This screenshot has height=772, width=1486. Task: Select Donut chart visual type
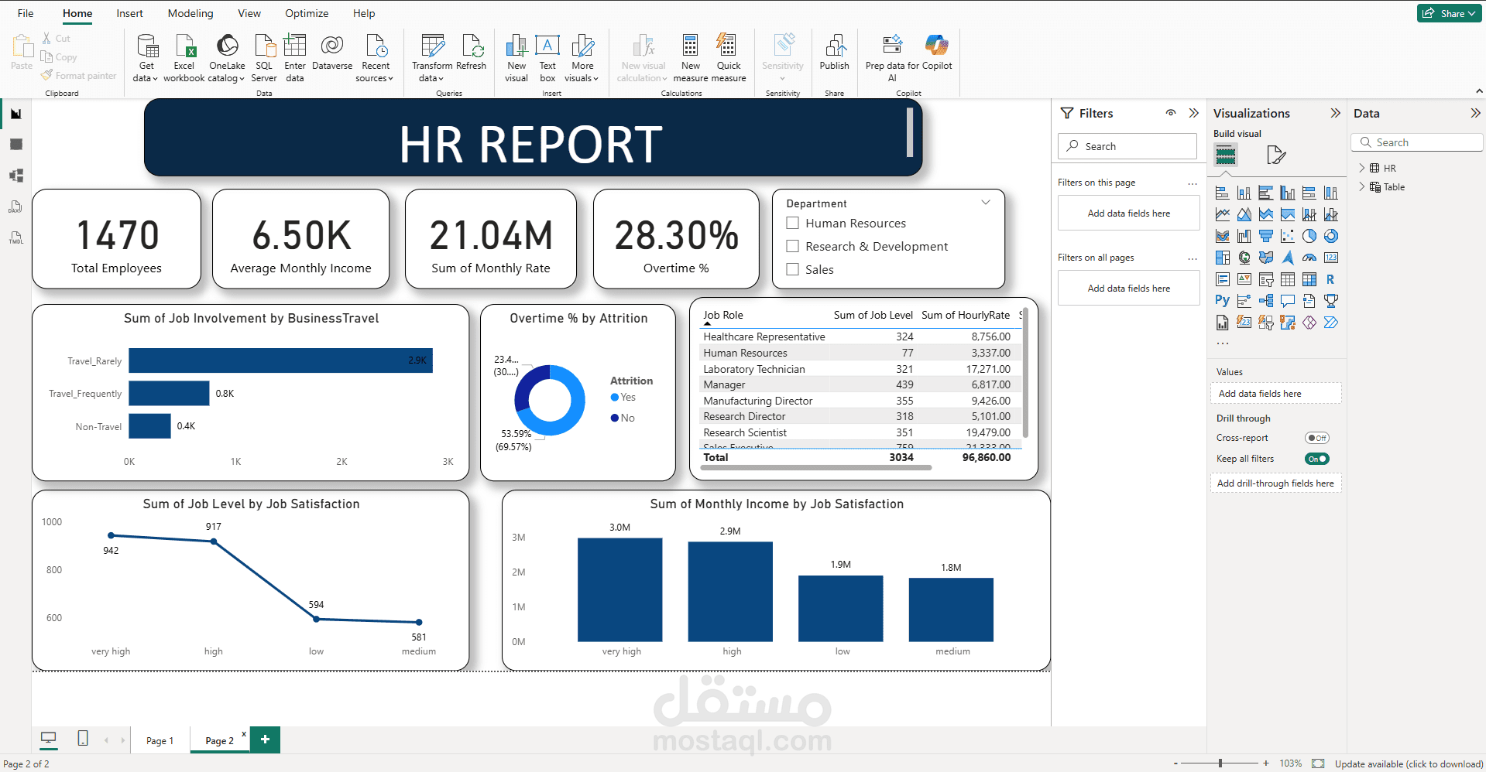tap(1331, 236)
